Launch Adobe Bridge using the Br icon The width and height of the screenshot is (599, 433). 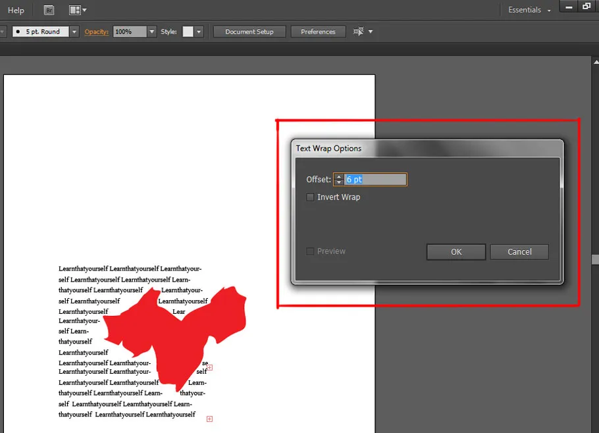49,10
